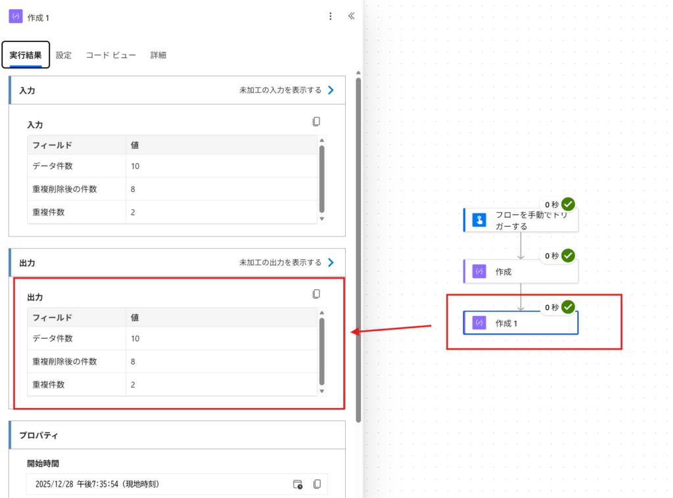Viewport: 673px width, 498px height.
Task: Copy the 入力 table contents
Action: point(316,122)
